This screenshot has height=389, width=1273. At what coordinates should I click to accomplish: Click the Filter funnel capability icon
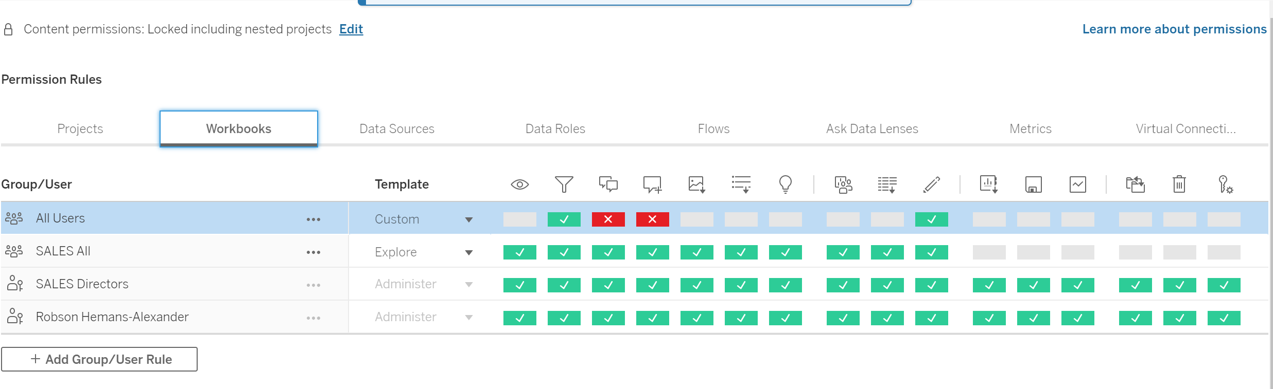pyautogui.click(x=564, y=184)
